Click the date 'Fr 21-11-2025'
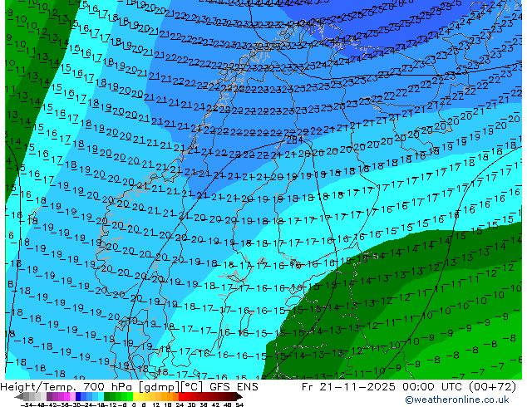This screenshot has width=527, height=407. (348, 387)
